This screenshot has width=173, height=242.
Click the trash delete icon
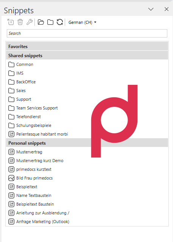tap(20, 22)
